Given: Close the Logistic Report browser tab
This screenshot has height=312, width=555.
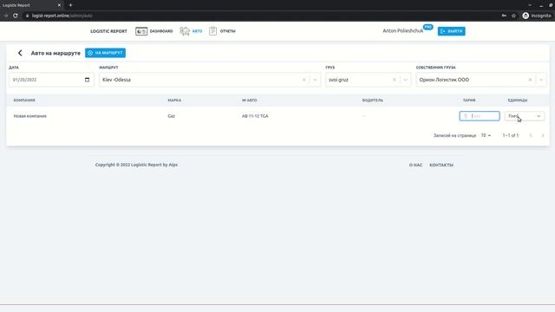Looking at the screenshot, I should pyautogui.click(x=59, y=5).
